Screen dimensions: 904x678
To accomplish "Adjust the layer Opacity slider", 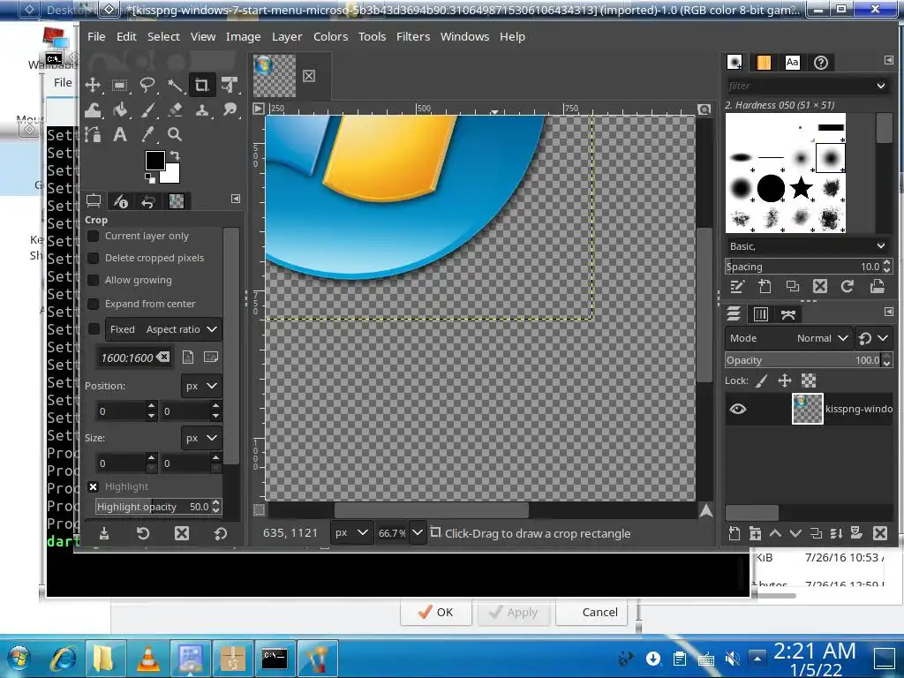I will pyautogui.click(x=802, y=360).
